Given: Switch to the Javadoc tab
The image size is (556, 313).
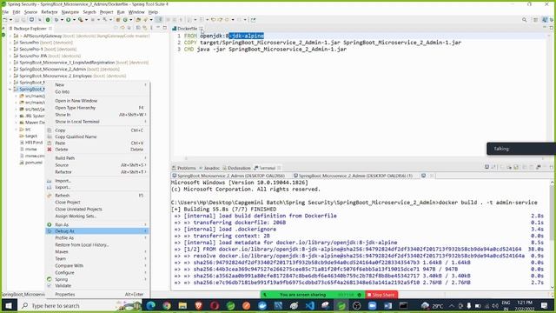Looking at the screenshot, I should point(209,168).
